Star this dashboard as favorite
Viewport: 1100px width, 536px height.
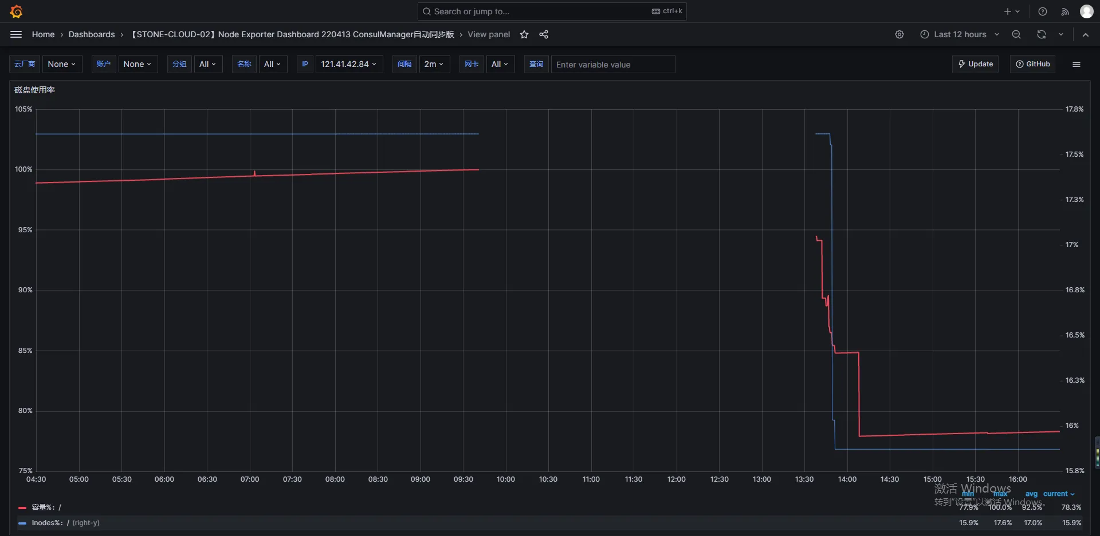524,34
